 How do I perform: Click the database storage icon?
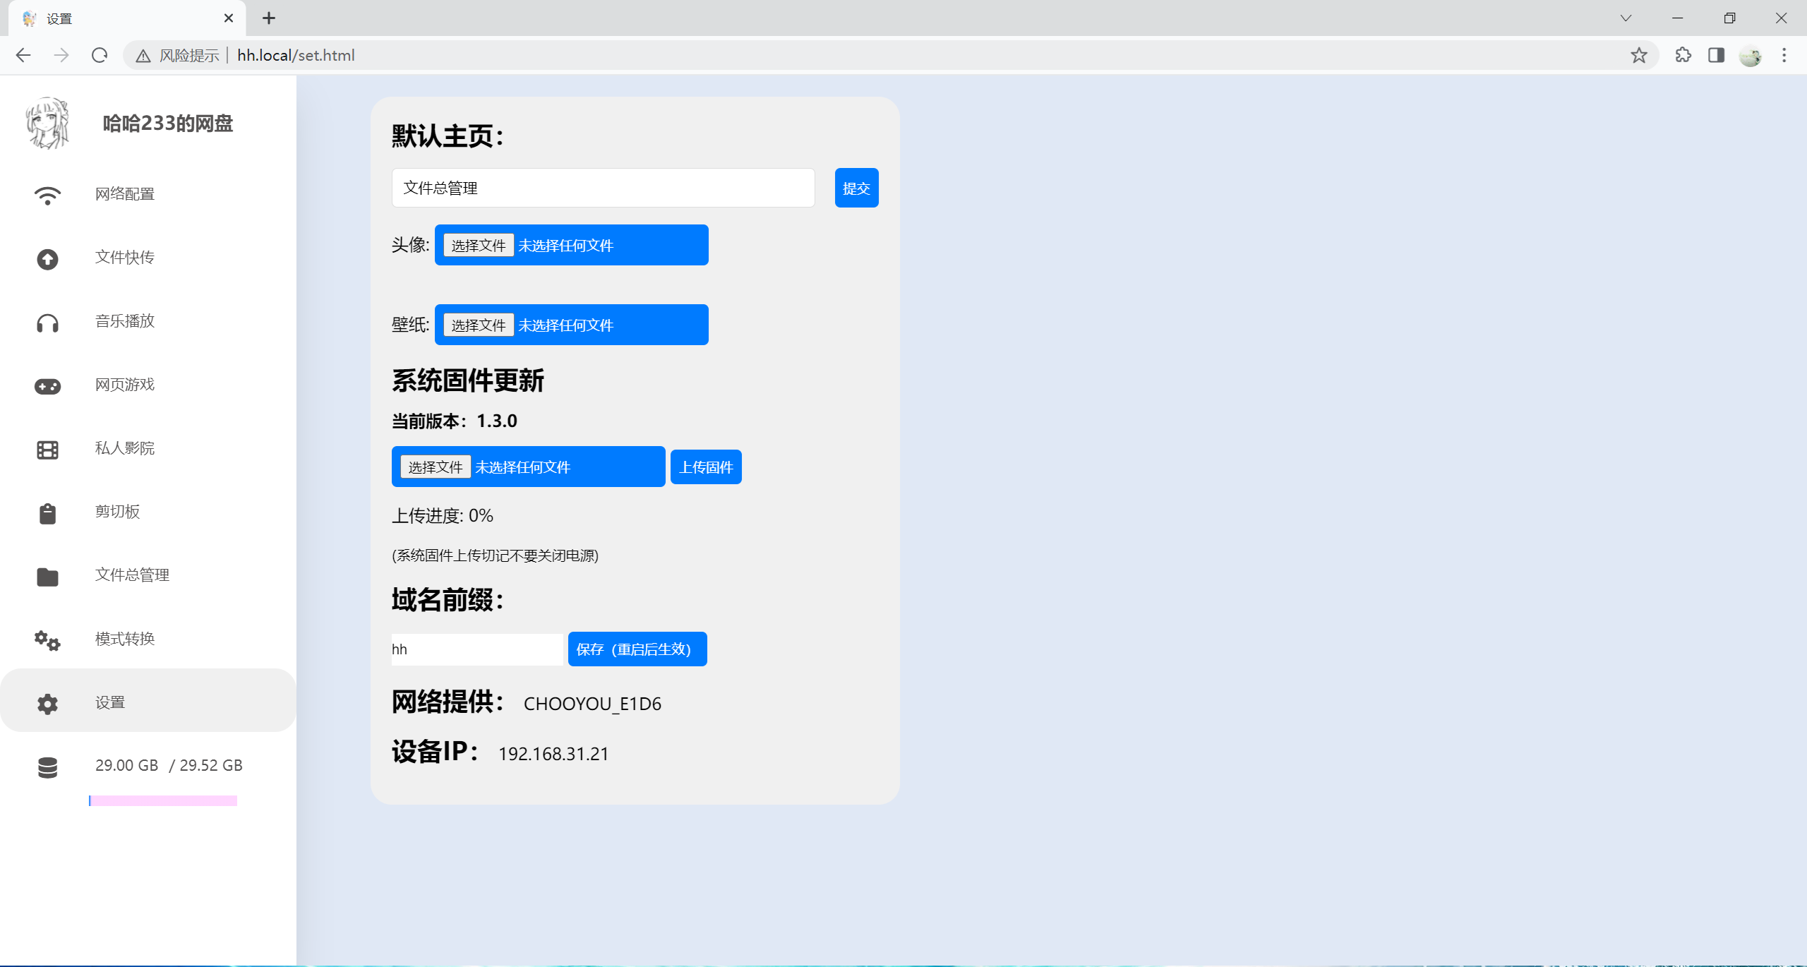(47, 767)
